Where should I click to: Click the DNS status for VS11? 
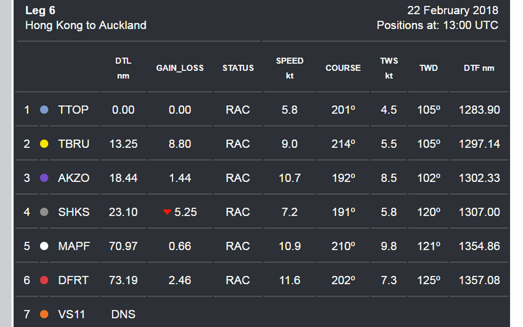tap(123, 314)
